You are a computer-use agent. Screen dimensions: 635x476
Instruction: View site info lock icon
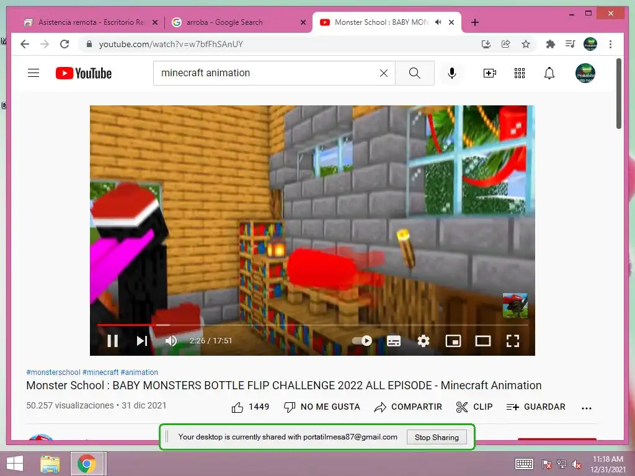[x=89, y=44]
